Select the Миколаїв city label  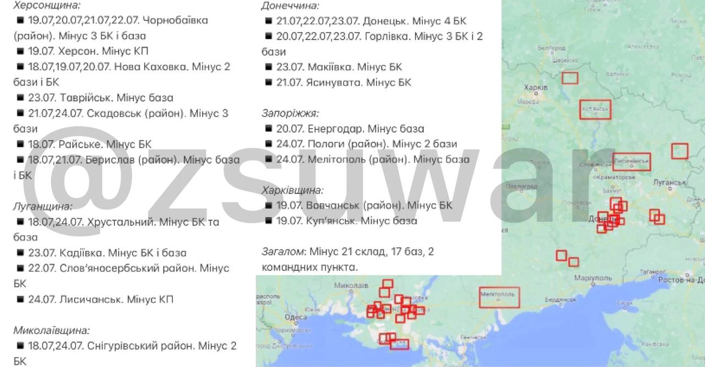[x=351, y=286]
